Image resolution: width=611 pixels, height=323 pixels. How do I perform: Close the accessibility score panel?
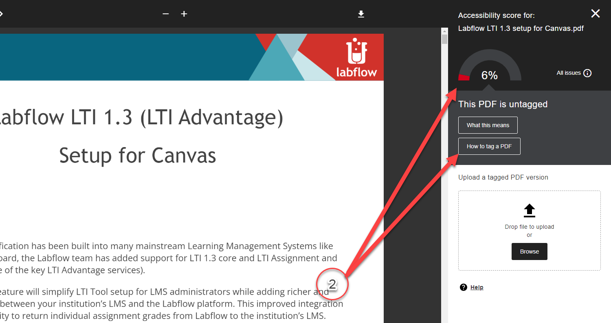(596, 13)
